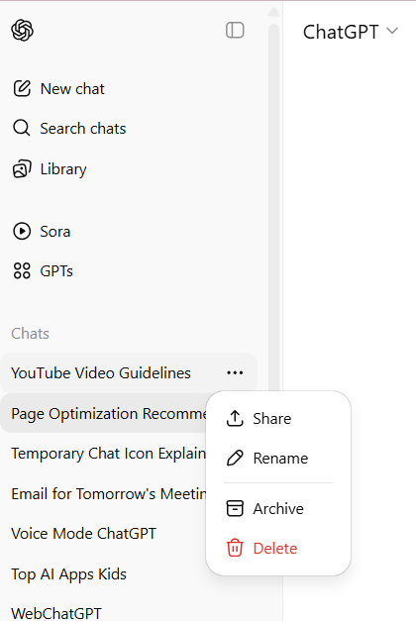
Task: Choose Delete in the context menu
Action: [x=278, y=548]
